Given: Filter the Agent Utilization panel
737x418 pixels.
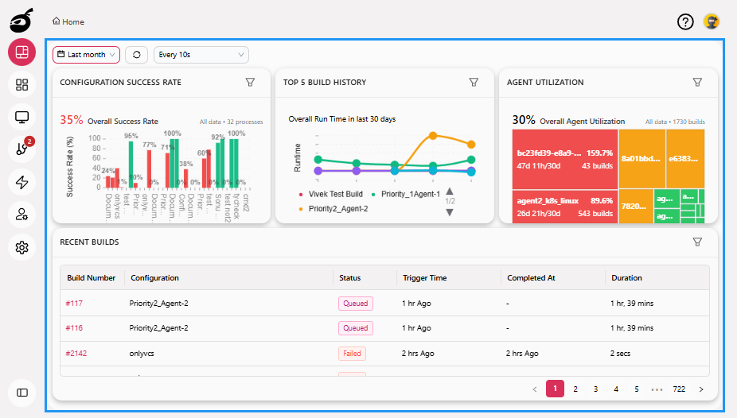Looking at the screenshot, I should coord(697,82).
